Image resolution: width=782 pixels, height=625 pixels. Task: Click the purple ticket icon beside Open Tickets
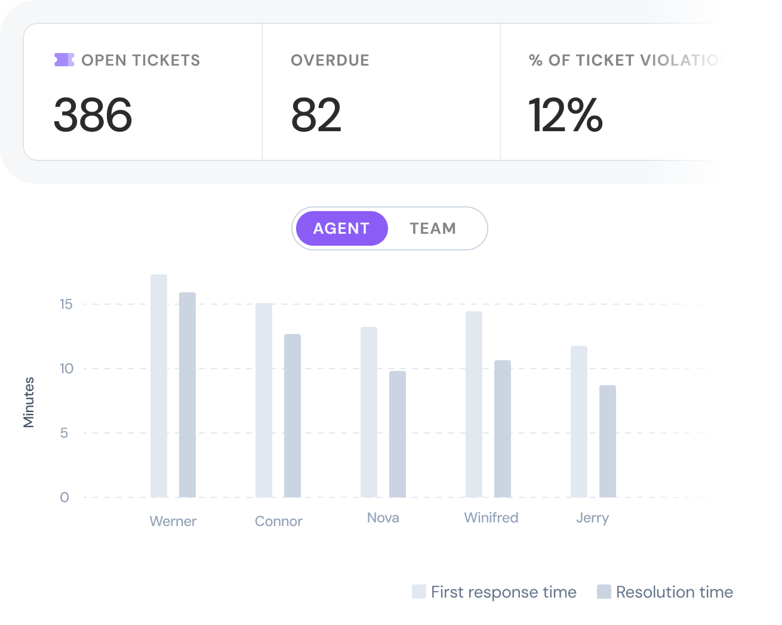click(x=63, y=60)
